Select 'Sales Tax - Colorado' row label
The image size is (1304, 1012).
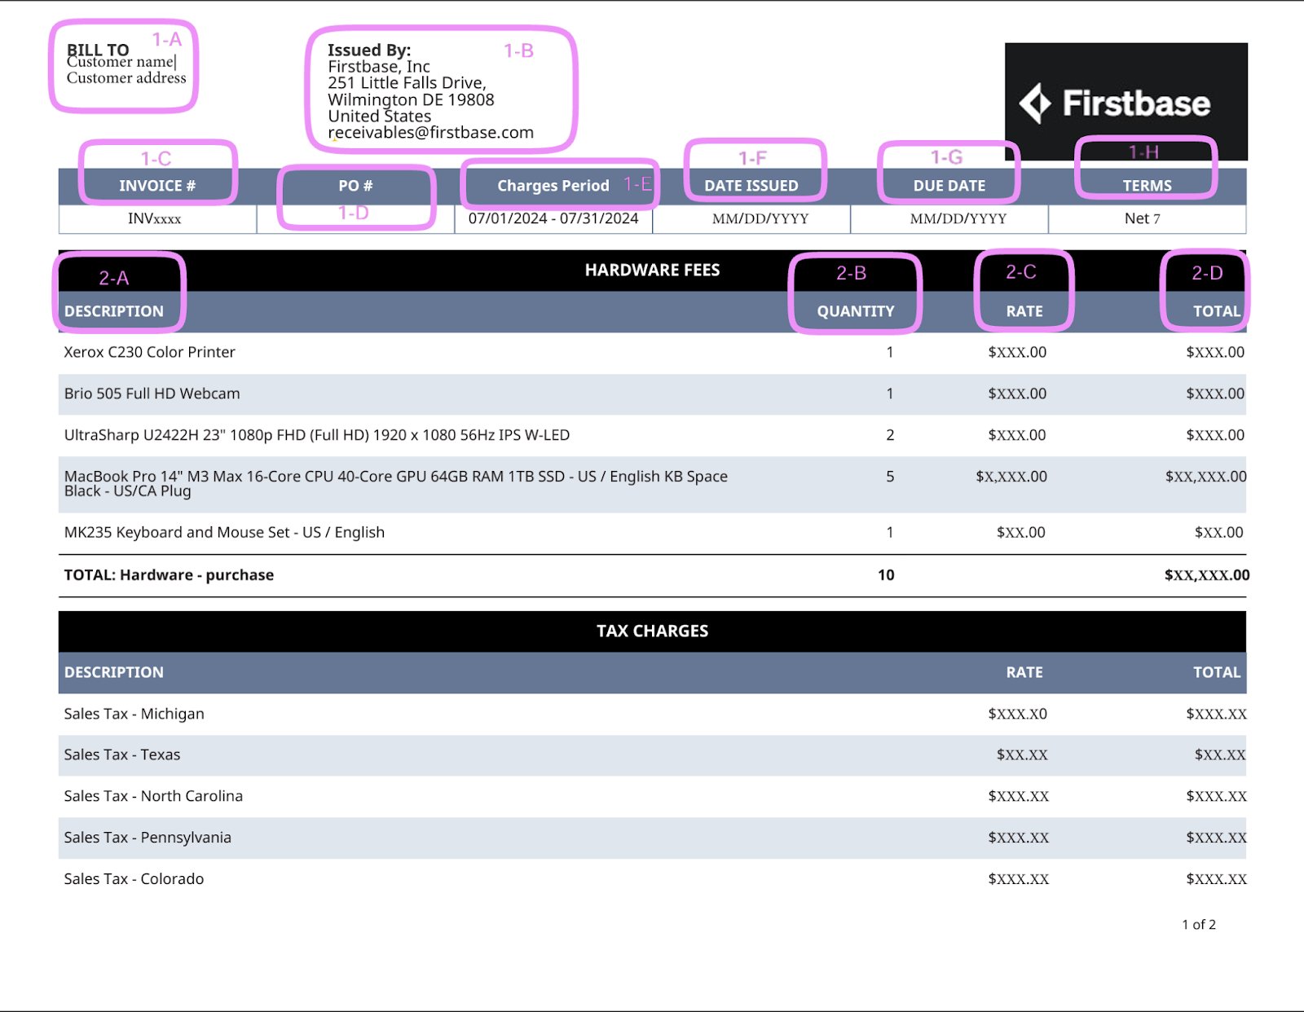click(134, 879)
